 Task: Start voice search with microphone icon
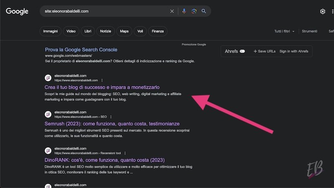click(x=184, y=11)
